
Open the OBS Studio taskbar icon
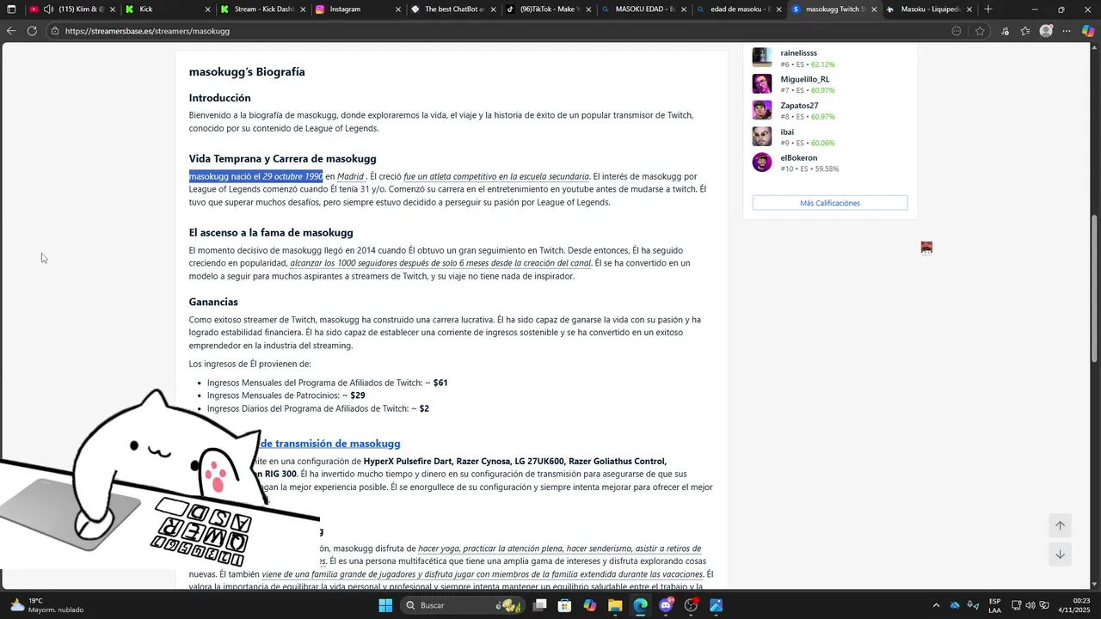pos(691,605)
